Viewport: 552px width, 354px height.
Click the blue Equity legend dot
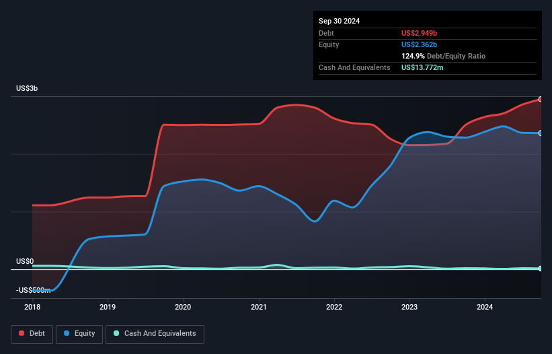(x=67, y=333)
